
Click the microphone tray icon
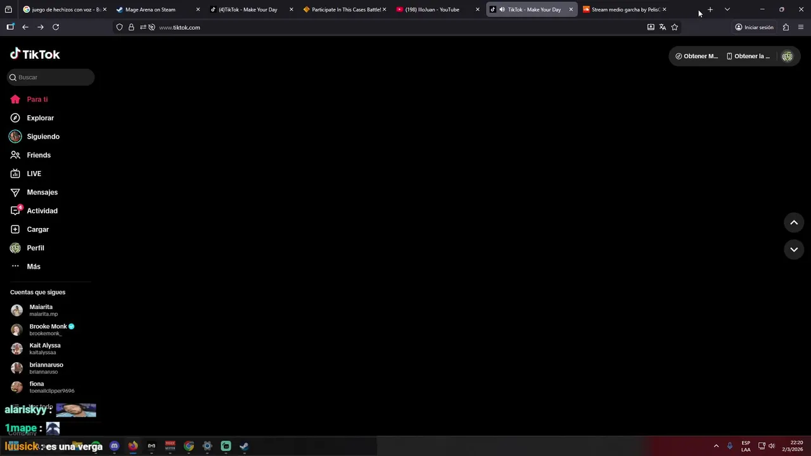[730, 446]
